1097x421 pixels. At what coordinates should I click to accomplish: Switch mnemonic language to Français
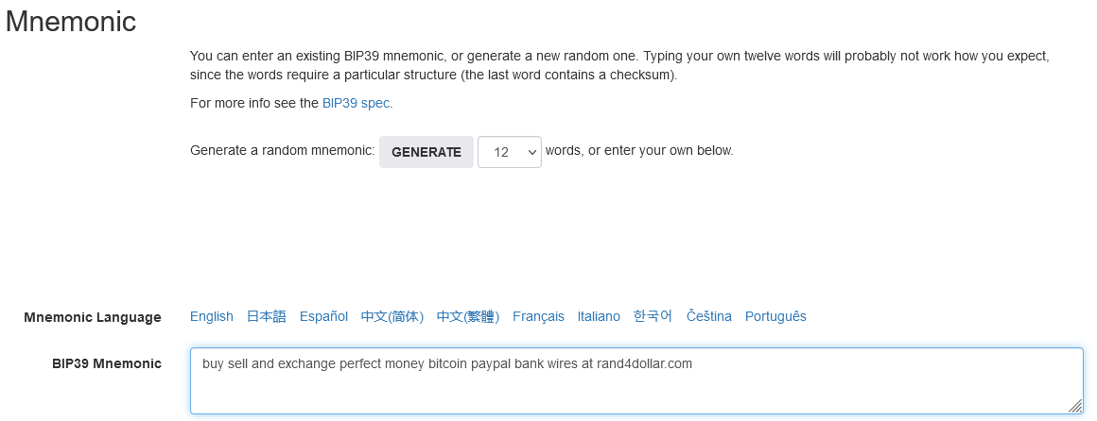[538, 316]
